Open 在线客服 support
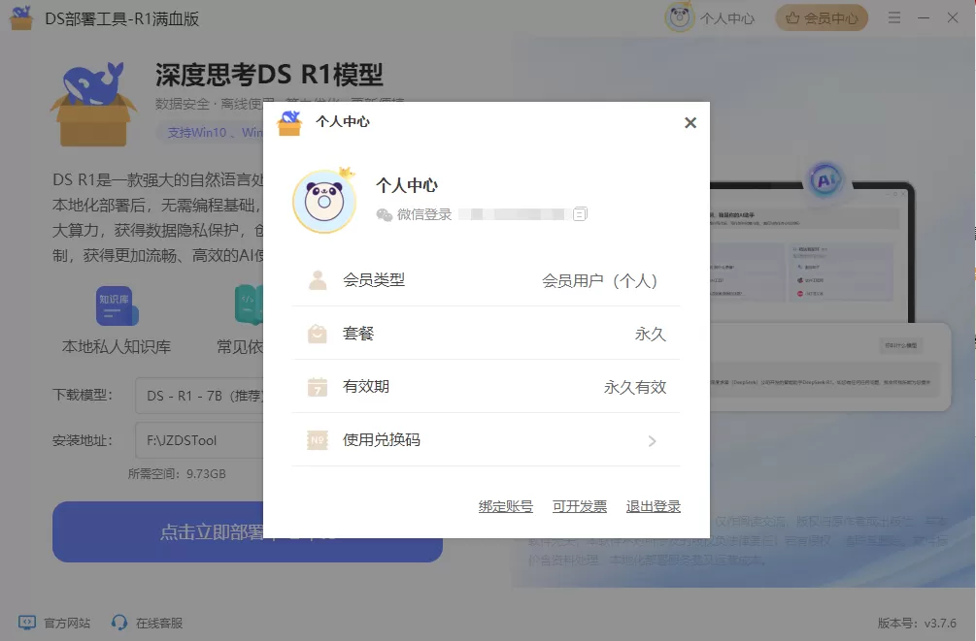 click(159, 623)
